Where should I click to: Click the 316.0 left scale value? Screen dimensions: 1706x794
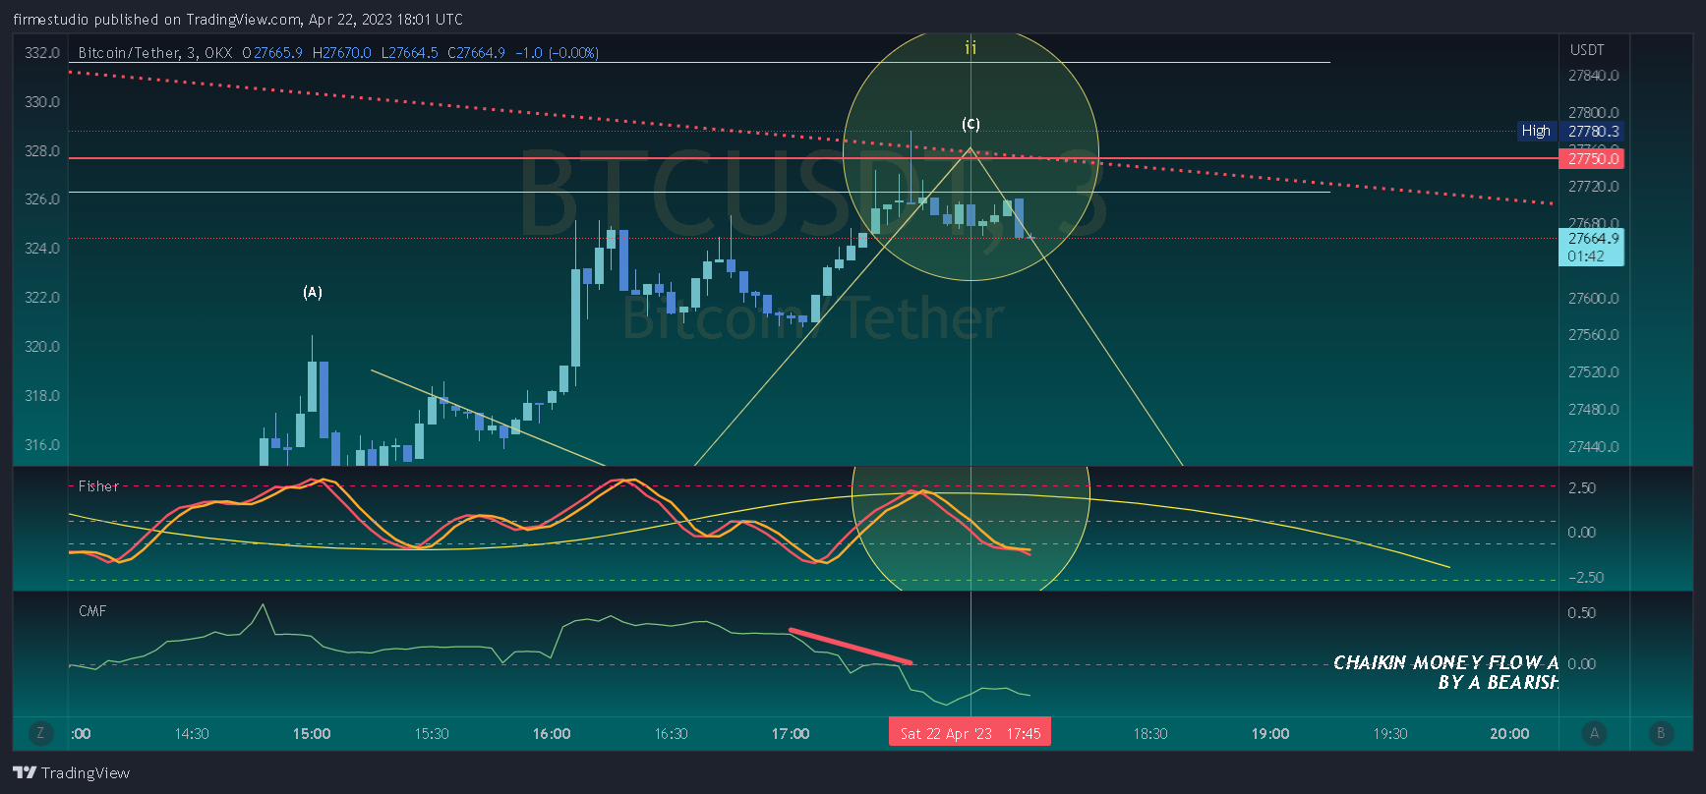tap(42, 445)
